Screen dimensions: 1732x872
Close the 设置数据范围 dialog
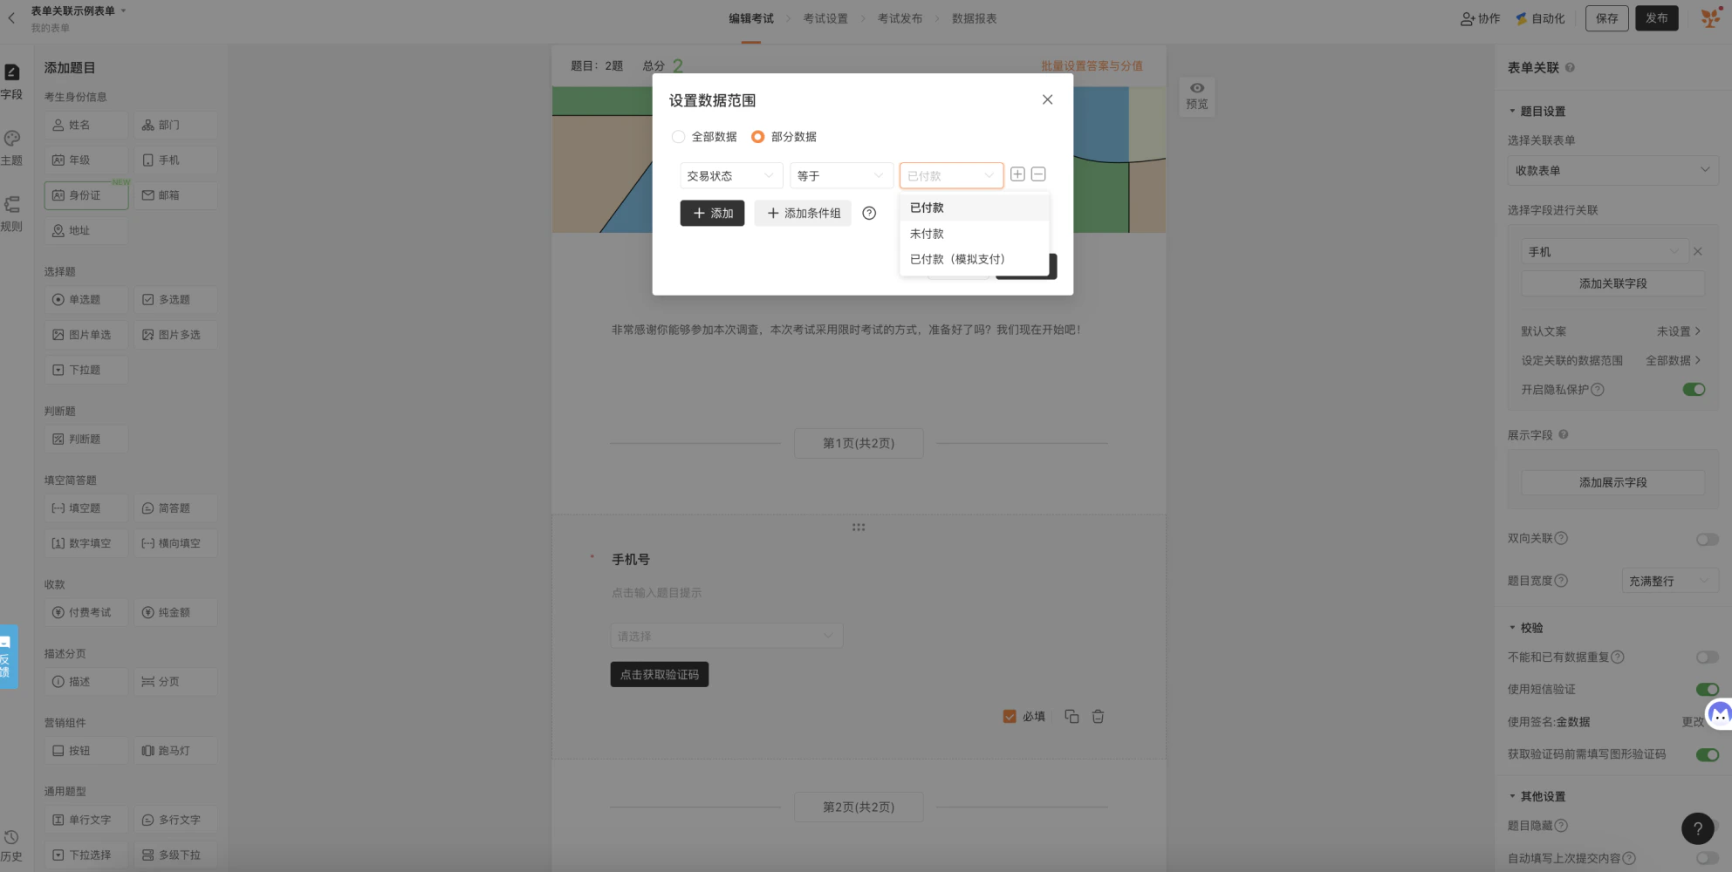click(x=1047, y=99)
